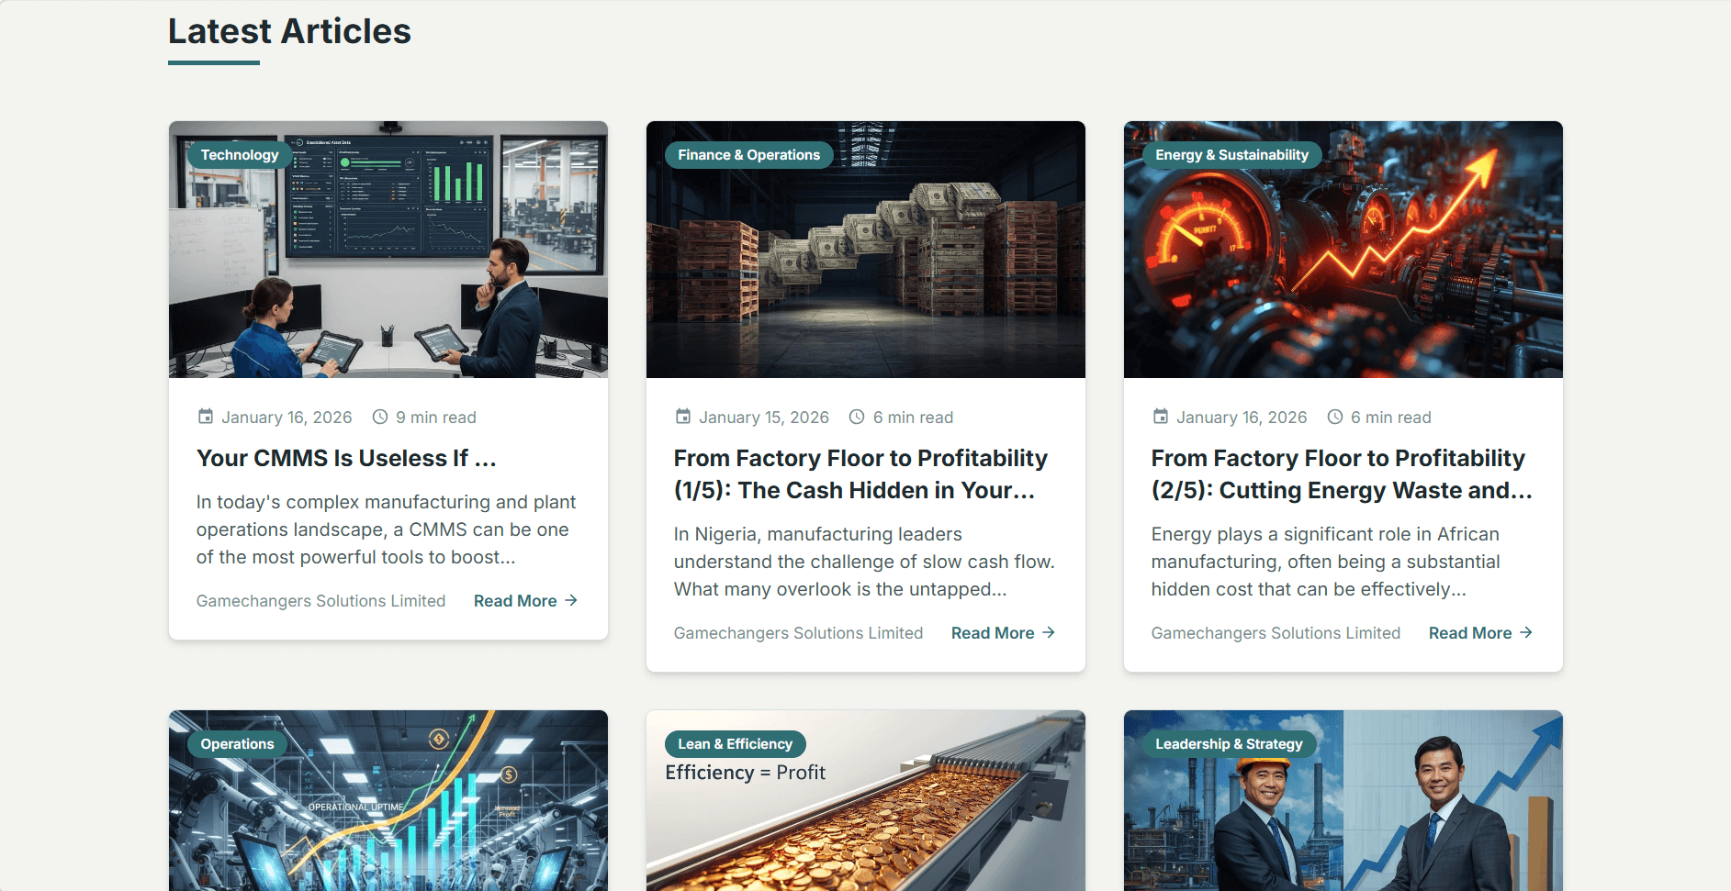Open the 'Your CMMS Is Useless If …' headline
This screenshot has width=1731, height=891.
point(346,458)
